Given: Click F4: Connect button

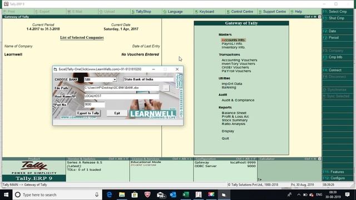Looking at the screenshot, I should pyautogui.click(x=338, y=70).
